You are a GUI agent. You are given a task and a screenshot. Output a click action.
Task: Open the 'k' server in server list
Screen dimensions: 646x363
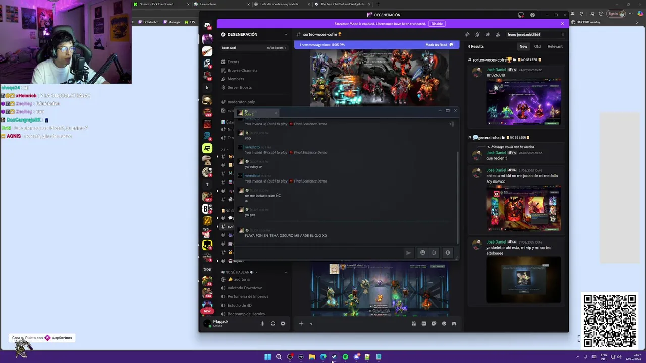coord(207,87)
